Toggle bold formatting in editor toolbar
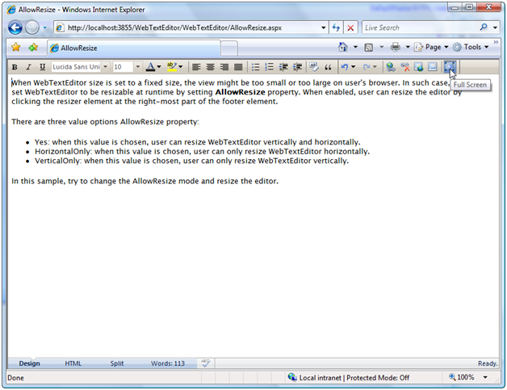The width and height of the screenshot is (507, 390). coord(15,67)
